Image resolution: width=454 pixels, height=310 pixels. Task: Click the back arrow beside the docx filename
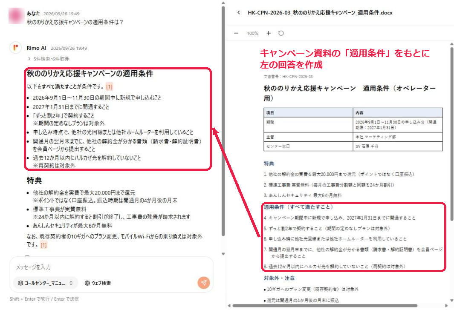click(239, 12)
